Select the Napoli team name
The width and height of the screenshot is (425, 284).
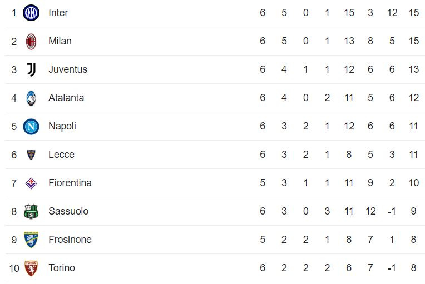click(62, 126)
